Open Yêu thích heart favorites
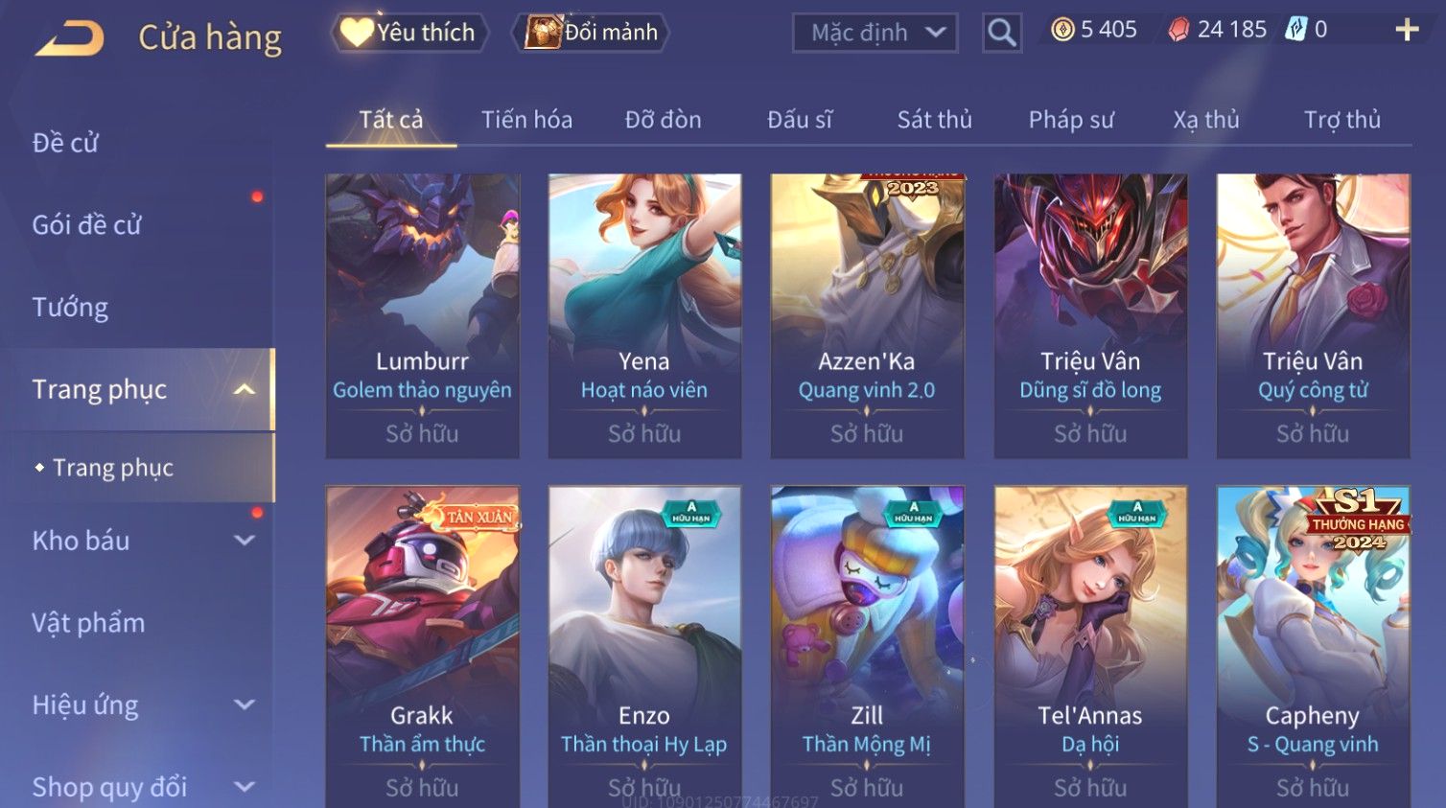 (409, 33)
